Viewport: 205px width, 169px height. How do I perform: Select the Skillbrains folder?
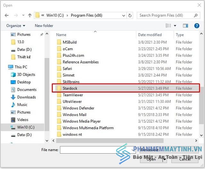coord(71,82)
